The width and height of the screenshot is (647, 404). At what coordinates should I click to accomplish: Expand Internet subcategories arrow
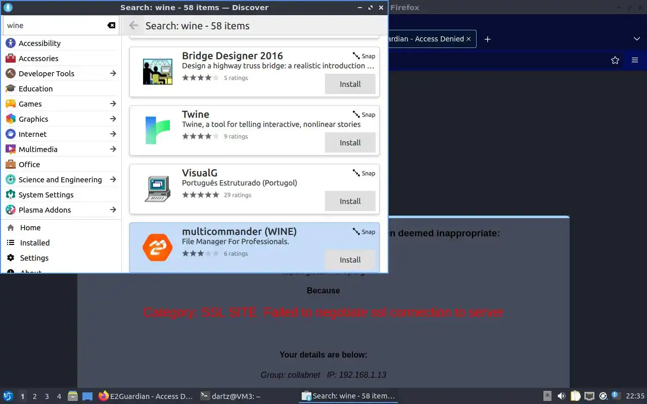point(113,134)
